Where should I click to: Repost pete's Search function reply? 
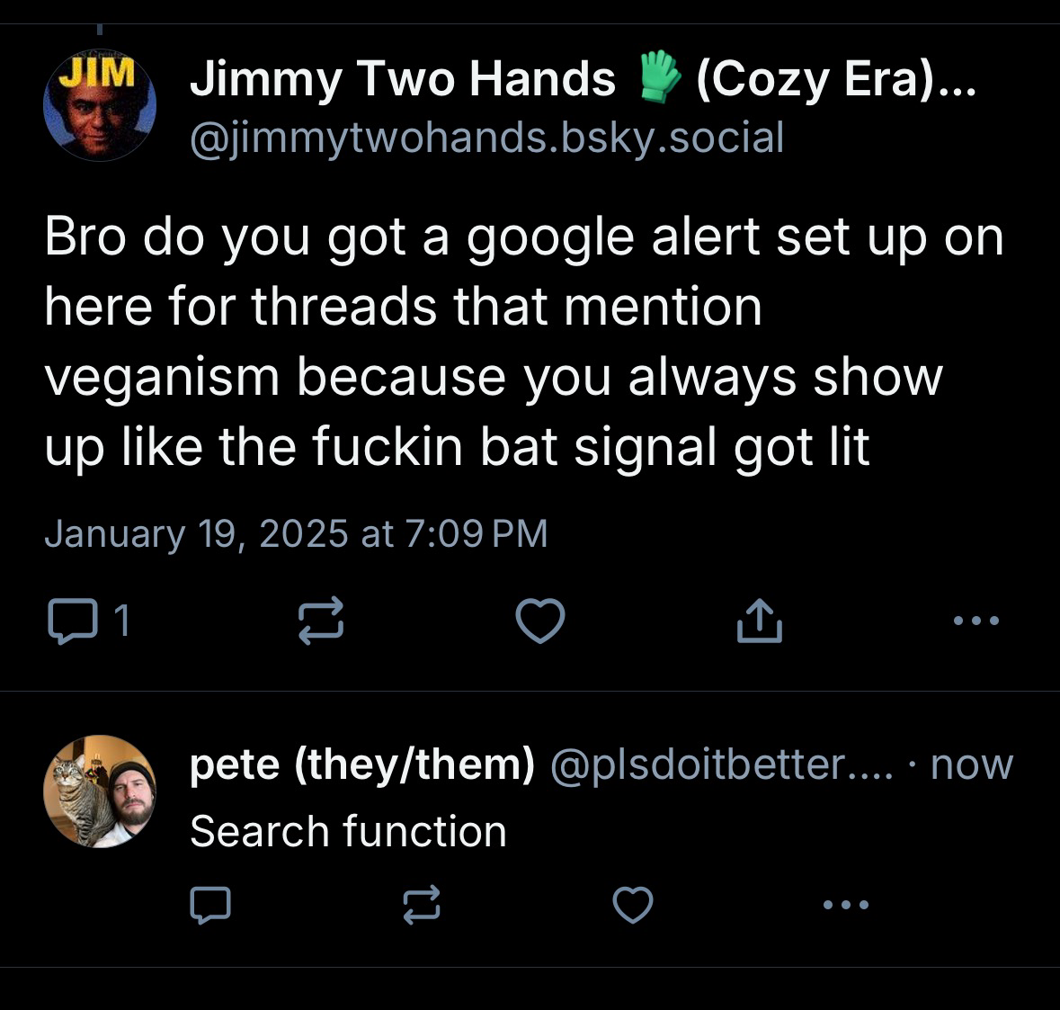click(x=422, y=905)
